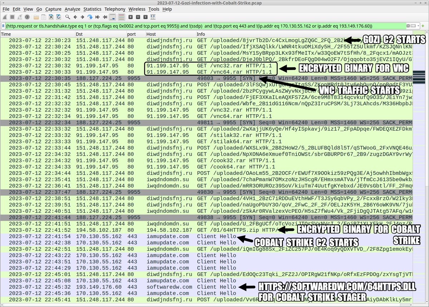Open the Telephony menu

click(x=115, y=9)
